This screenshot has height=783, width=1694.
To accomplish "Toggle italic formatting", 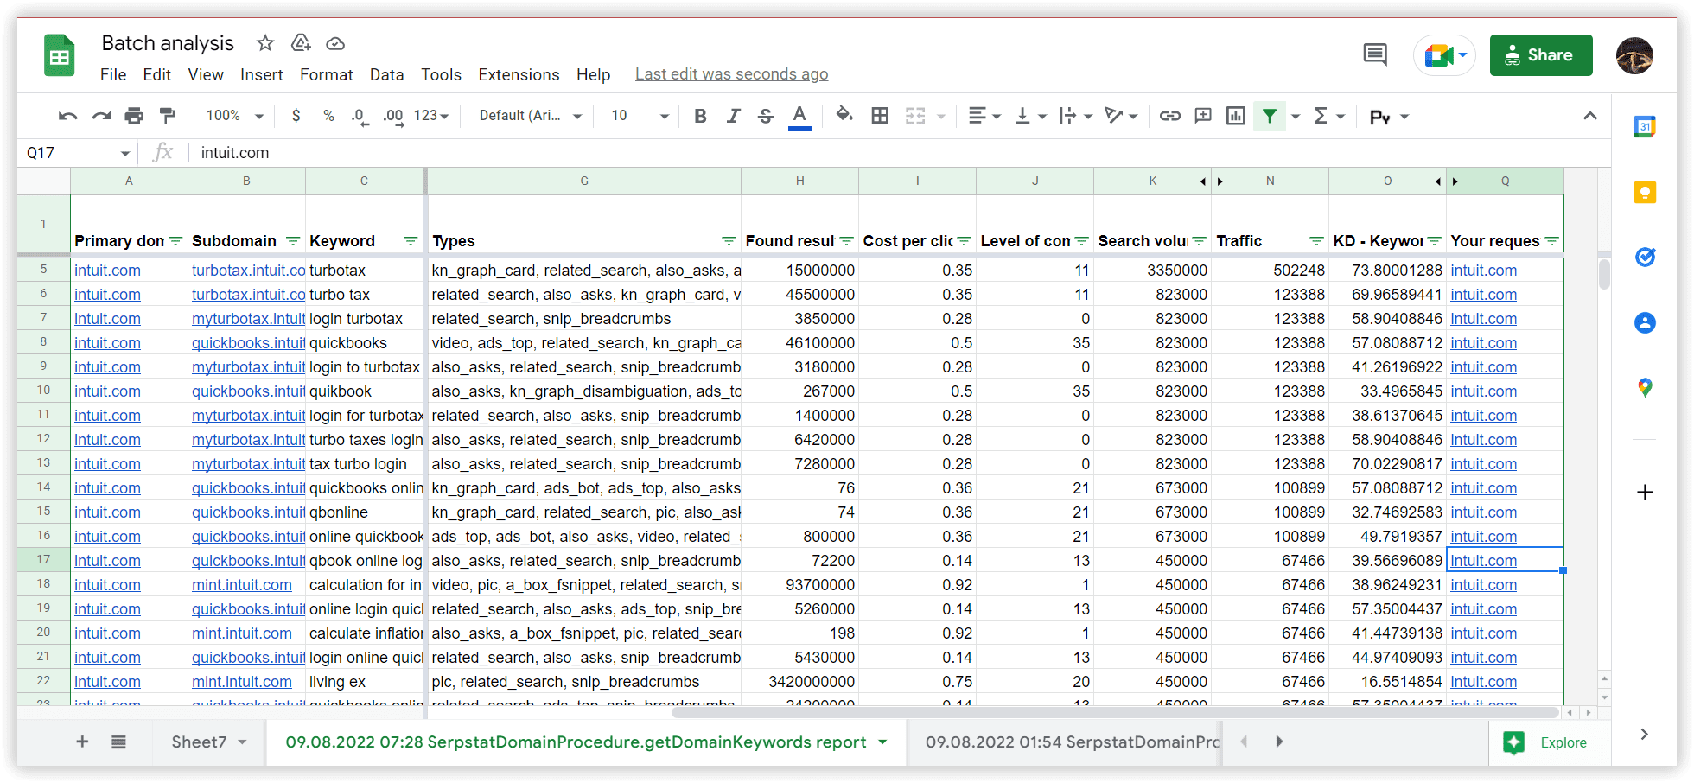I will (733, 116).
